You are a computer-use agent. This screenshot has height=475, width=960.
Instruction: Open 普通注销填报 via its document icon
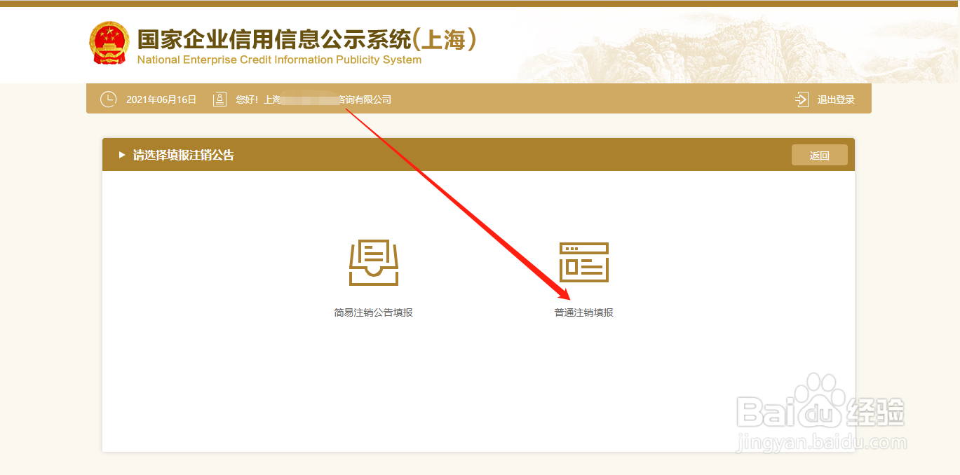[x=583, y=262]
